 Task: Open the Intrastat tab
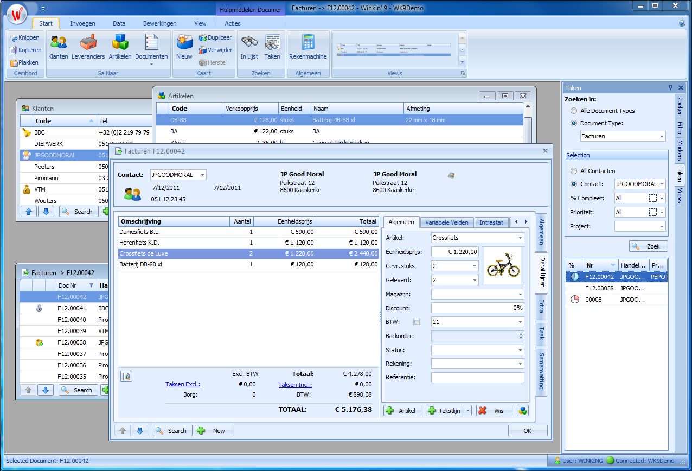pos(491,222)
